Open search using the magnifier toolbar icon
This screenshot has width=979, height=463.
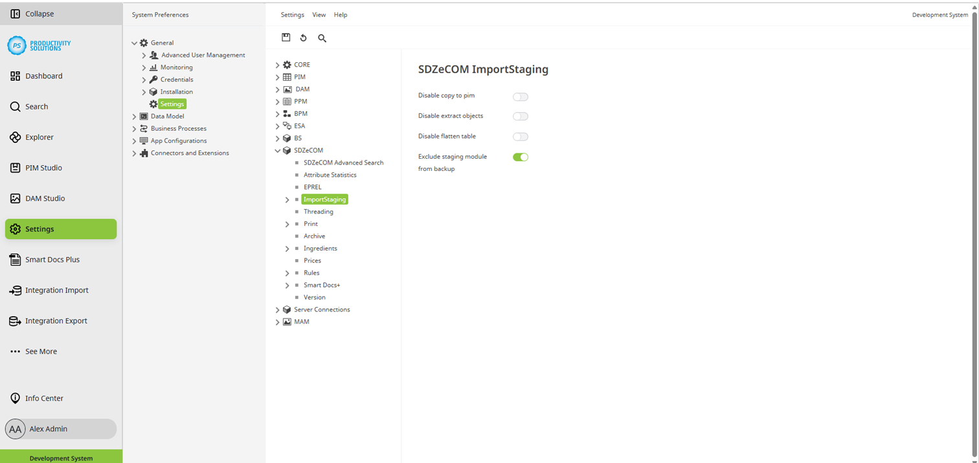coord(322,38)
